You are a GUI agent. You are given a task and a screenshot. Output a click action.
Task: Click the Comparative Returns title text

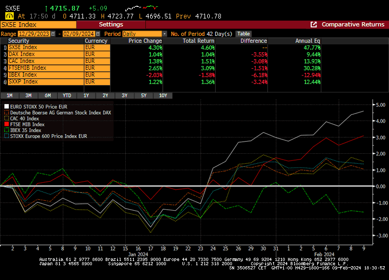pos(353,24)
